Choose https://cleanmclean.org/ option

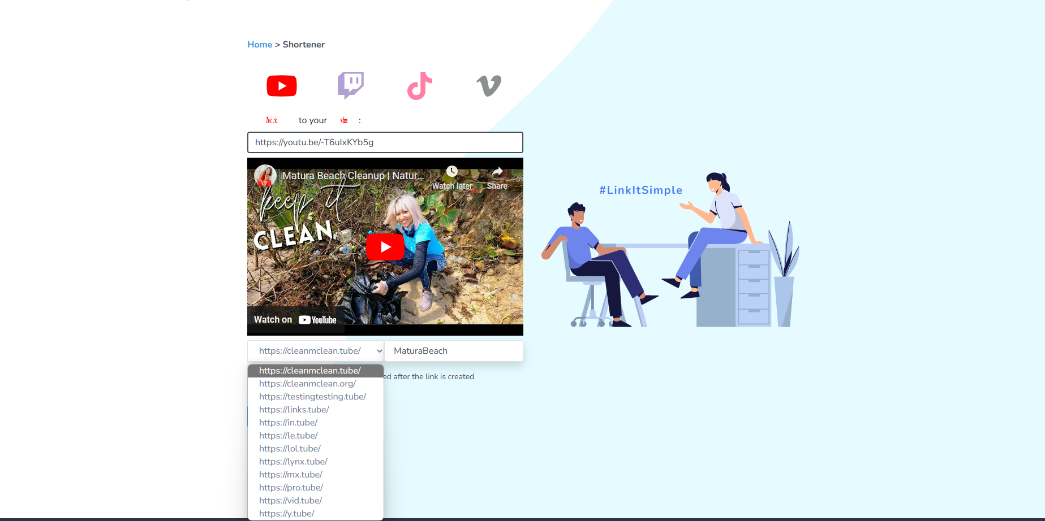point(316,384)
